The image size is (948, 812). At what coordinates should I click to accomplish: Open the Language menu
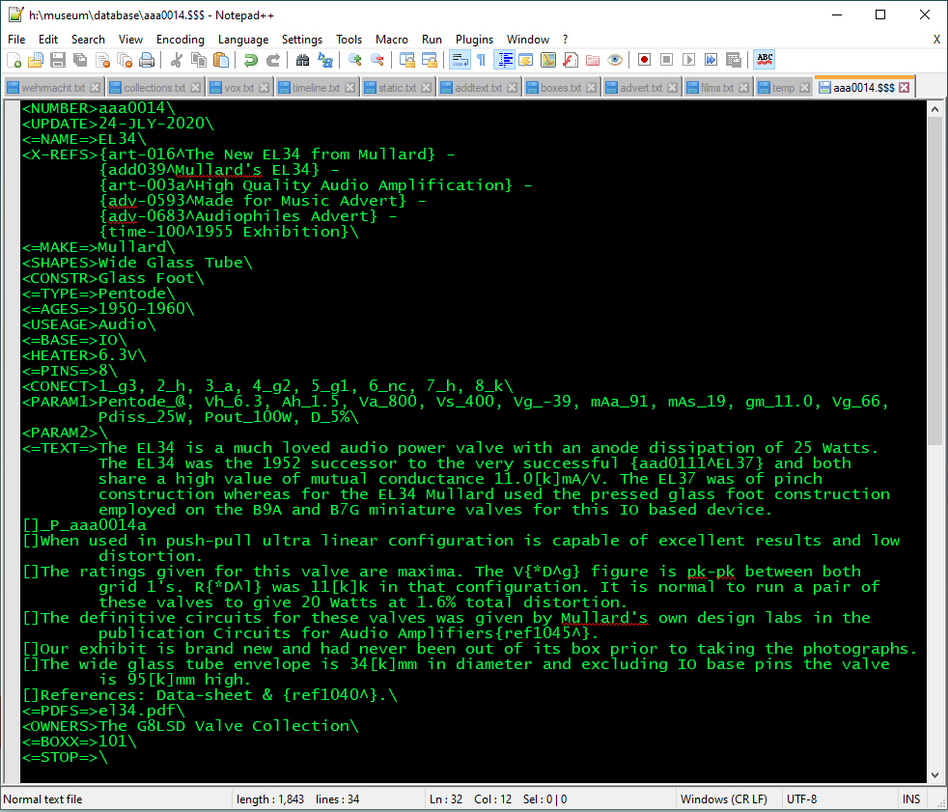[x=243, y=40]
